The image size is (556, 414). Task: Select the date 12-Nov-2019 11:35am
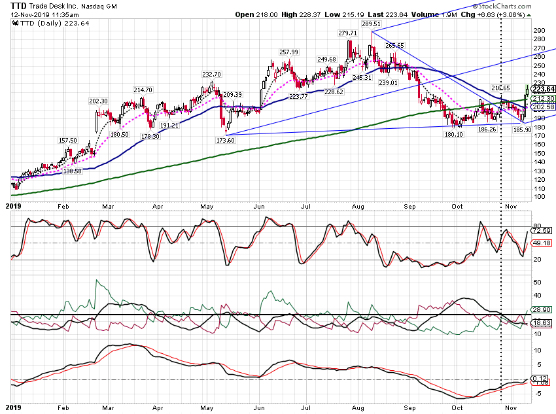[44, 15]
